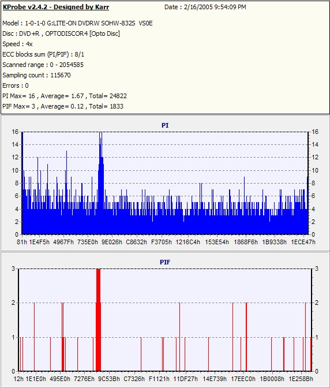Click the Errors 0 text line
The width and height of the screenshot is (330, 388).
16,85
